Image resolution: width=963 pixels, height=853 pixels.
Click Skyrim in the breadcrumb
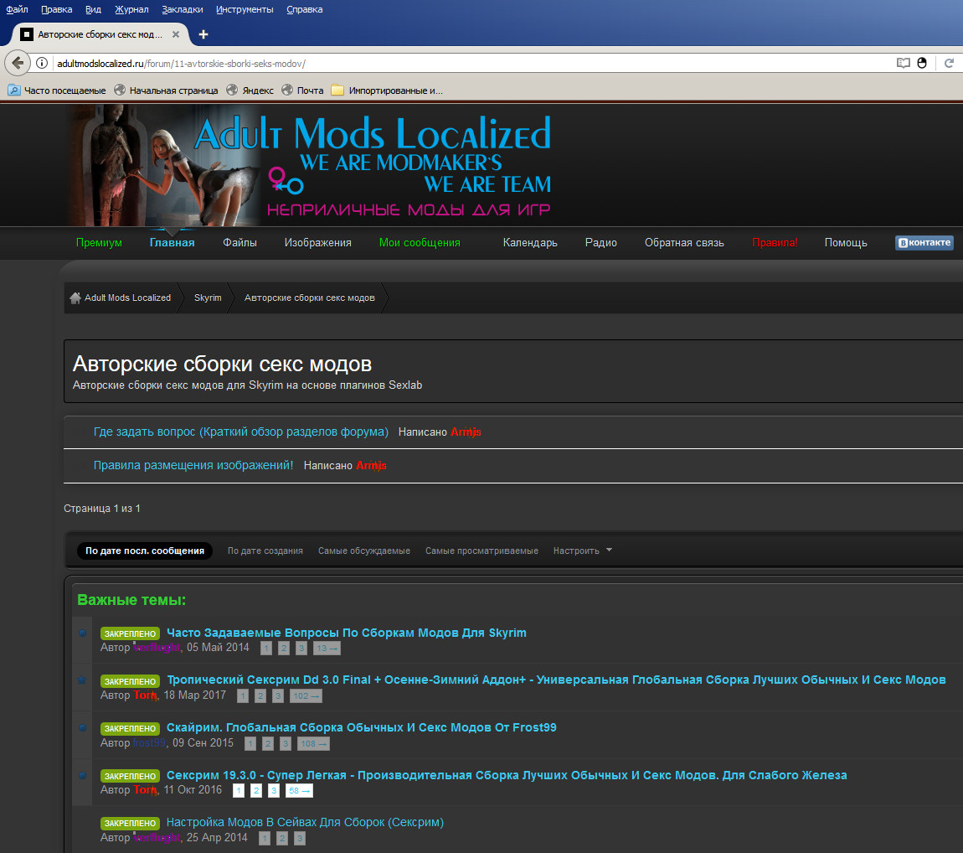(208, 297)
